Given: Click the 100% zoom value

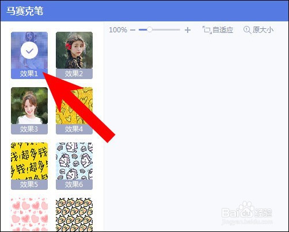Looking at the screenshot, I should (x=118, y=30).
